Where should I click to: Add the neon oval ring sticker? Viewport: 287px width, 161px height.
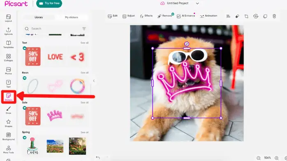click(x=33, y=86)
